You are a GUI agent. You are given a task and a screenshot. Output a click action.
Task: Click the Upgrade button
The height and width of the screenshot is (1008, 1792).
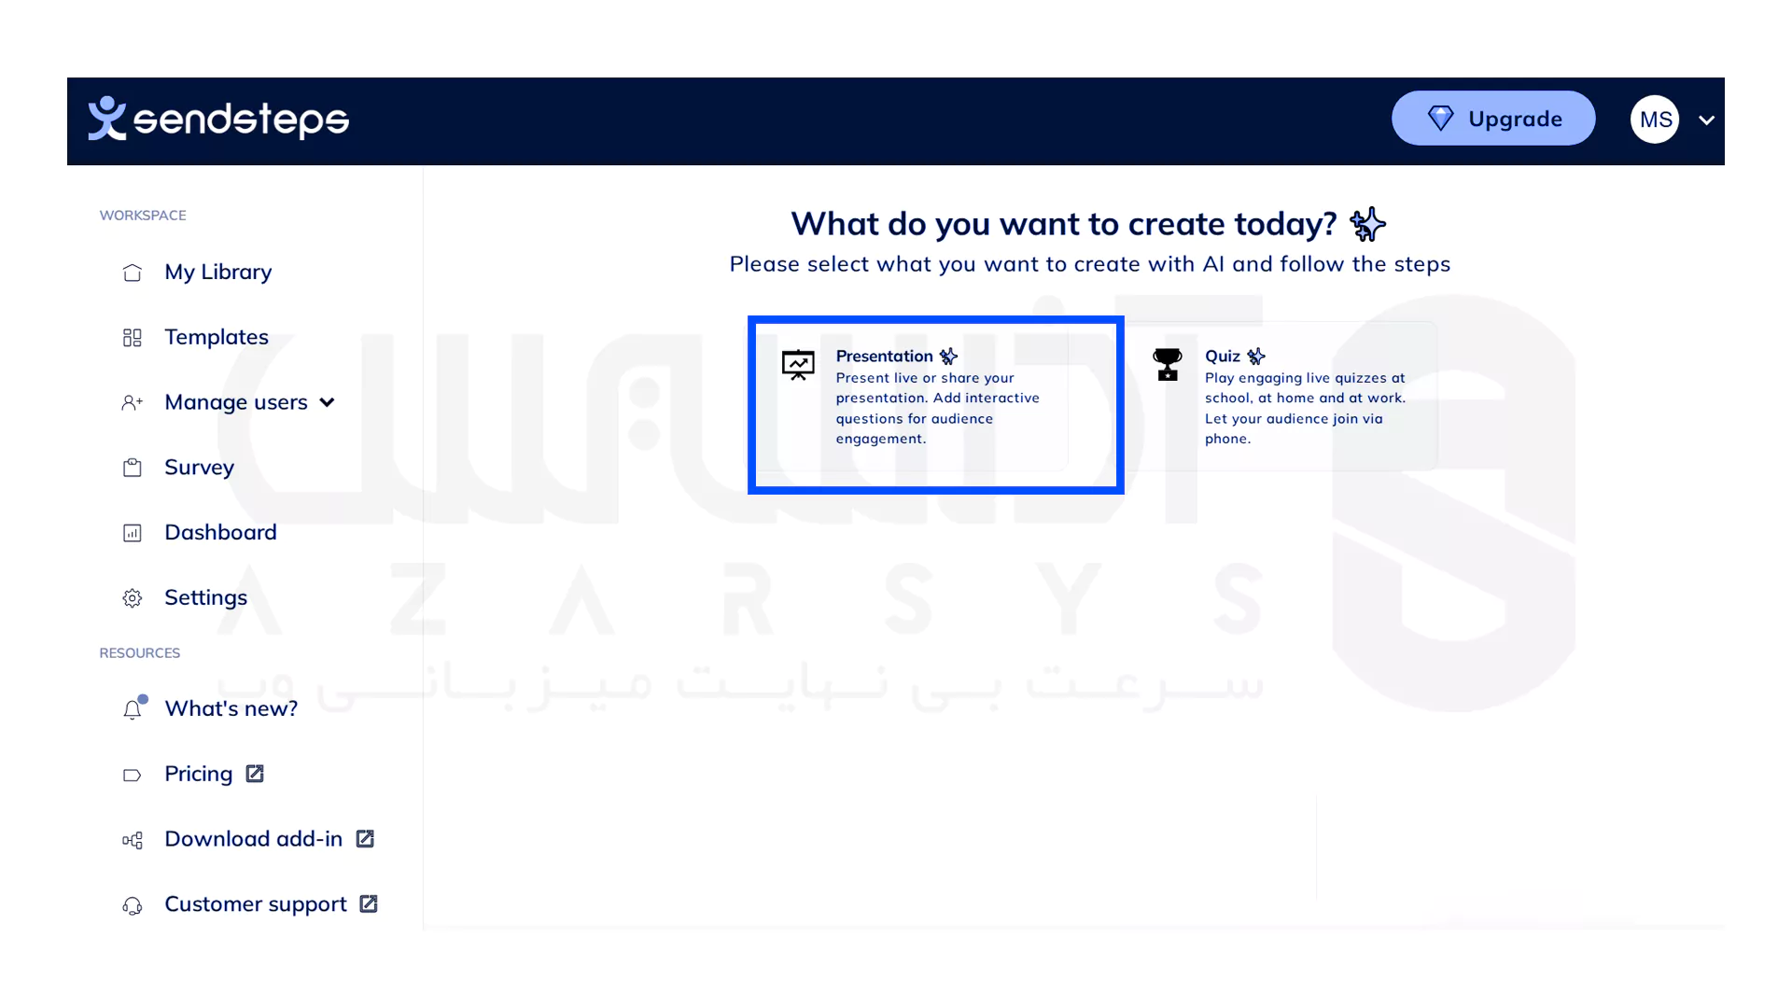(1493, 119)
